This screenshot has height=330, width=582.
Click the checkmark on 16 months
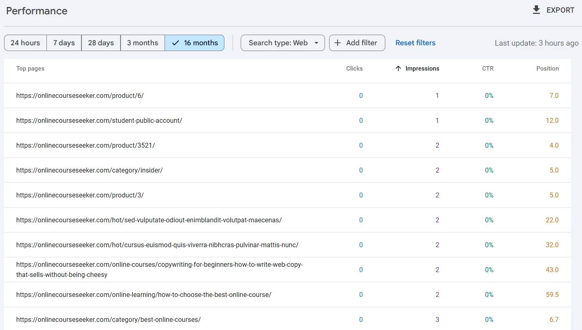tap(176, 43)
